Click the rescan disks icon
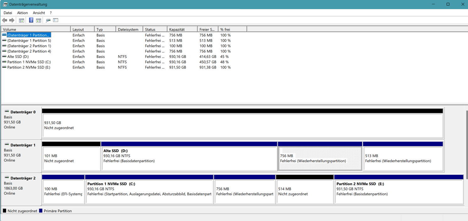 click(48, 20)
